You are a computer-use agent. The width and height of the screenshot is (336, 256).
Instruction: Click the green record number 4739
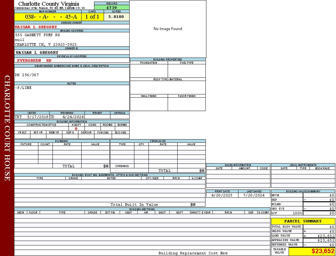tap(112, 8)
